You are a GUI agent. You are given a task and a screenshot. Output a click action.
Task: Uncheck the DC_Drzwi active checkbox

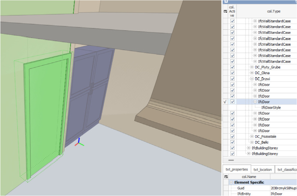[x=232, y=79]
